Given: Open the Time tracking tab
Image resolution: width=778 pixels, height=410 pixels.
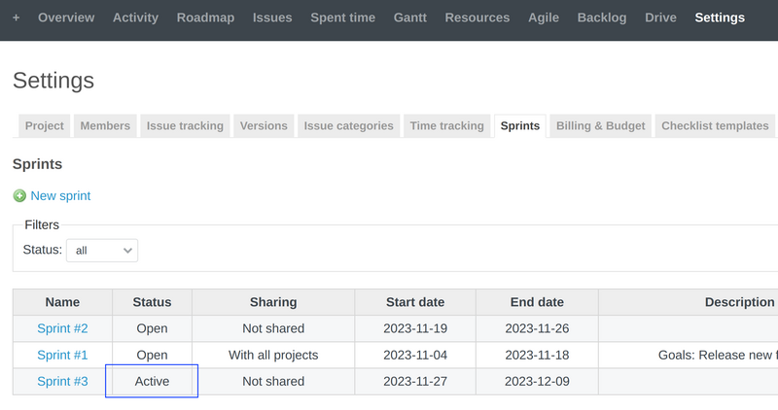Looking at the screenshot, I should point(446,126).
